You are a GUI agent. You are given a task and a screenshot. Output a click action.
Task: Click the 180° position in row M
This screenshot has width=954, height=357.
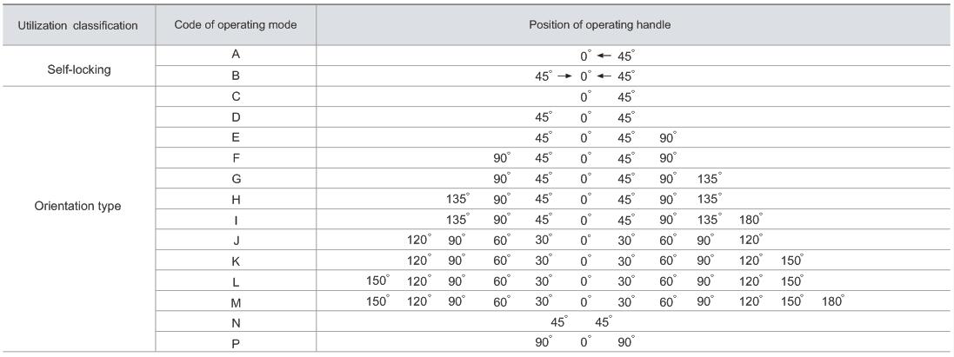[833, 301]
